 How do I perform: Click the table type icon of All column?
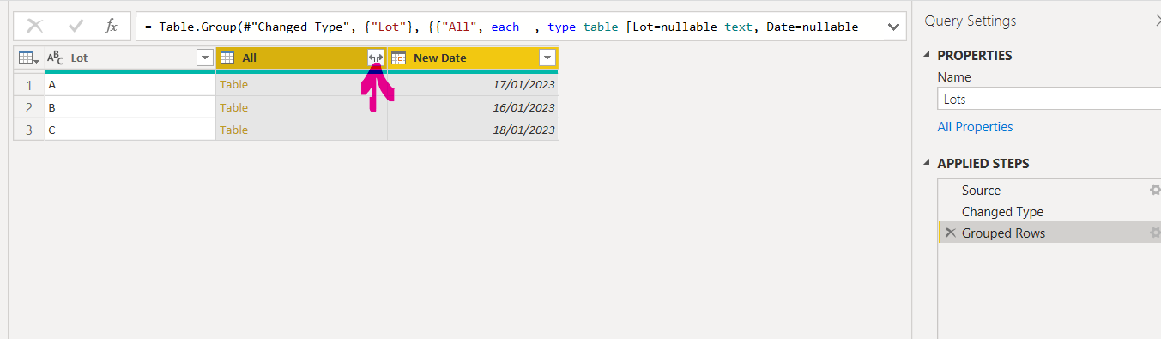(227, 58)
